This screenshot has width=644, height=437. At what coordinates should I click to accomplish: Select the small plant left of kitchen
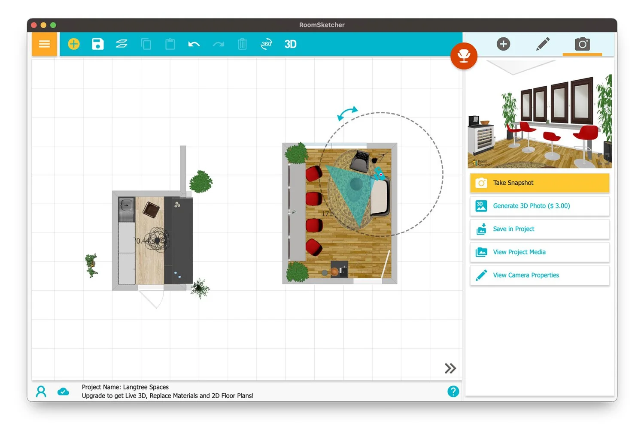click(91, 265)
